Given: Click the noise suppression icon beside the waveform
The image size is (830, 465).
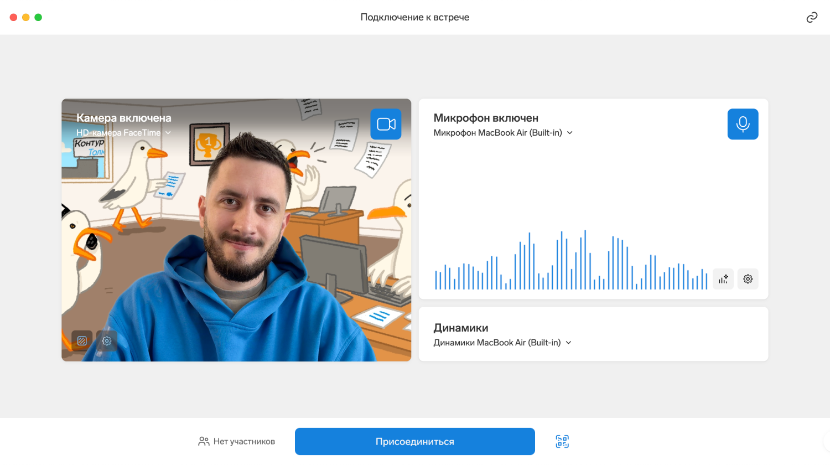Looking at the screenshot, I should click(x=723, y=279).
